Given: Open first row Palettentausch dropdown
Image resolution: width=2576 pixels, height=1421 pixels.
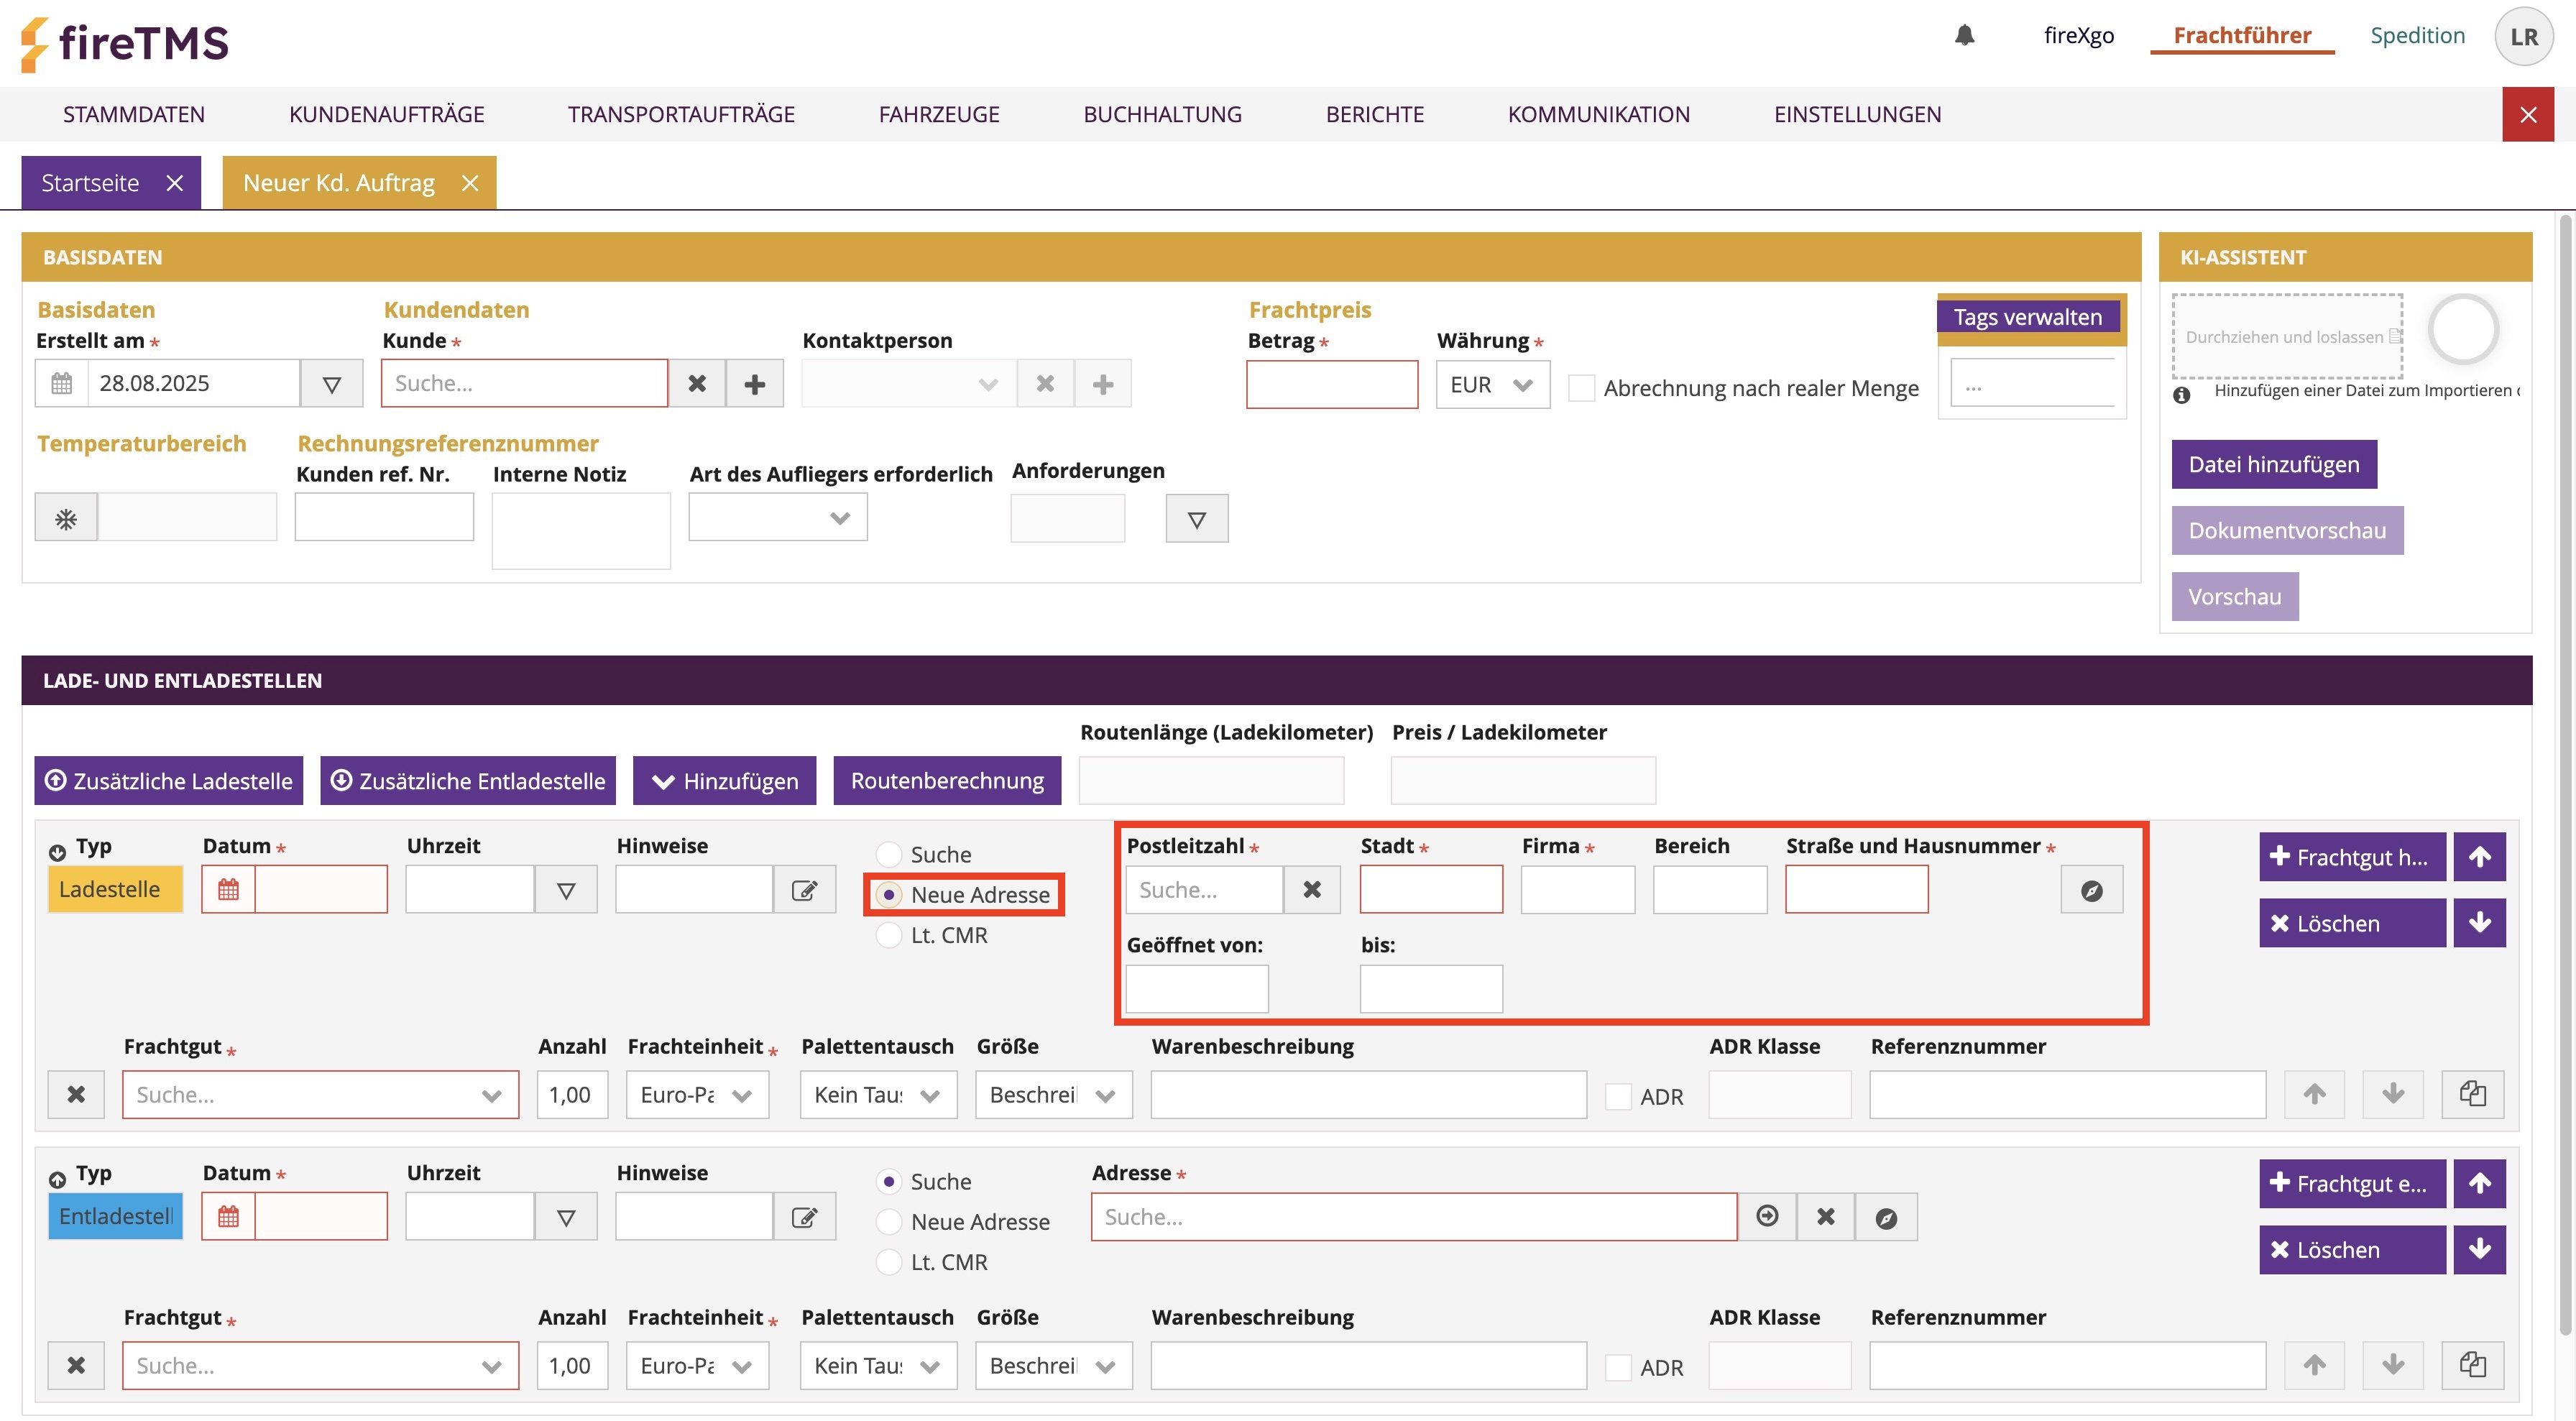Looking at the screenshot, I should pyautogui.click(x=878, y=1095).
